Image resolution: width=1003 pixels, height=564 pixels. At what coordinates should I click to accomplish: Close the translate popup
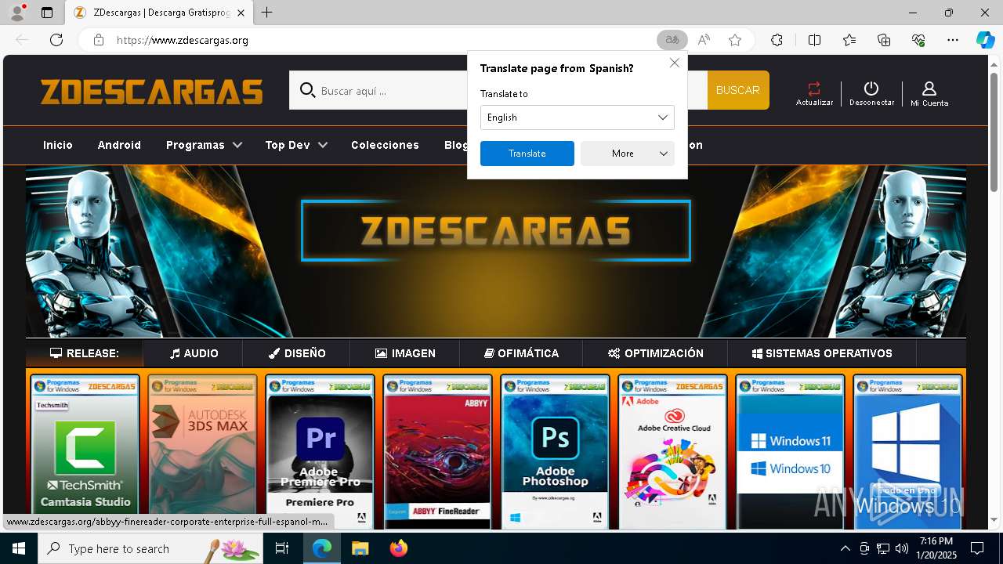click(674, 63)
